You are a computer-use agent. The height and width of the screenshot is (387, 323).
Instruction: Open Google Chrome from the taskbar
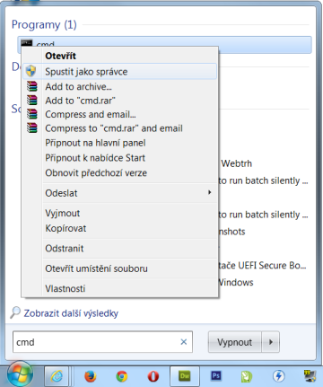pyautogui.click(x=122, y=376)
